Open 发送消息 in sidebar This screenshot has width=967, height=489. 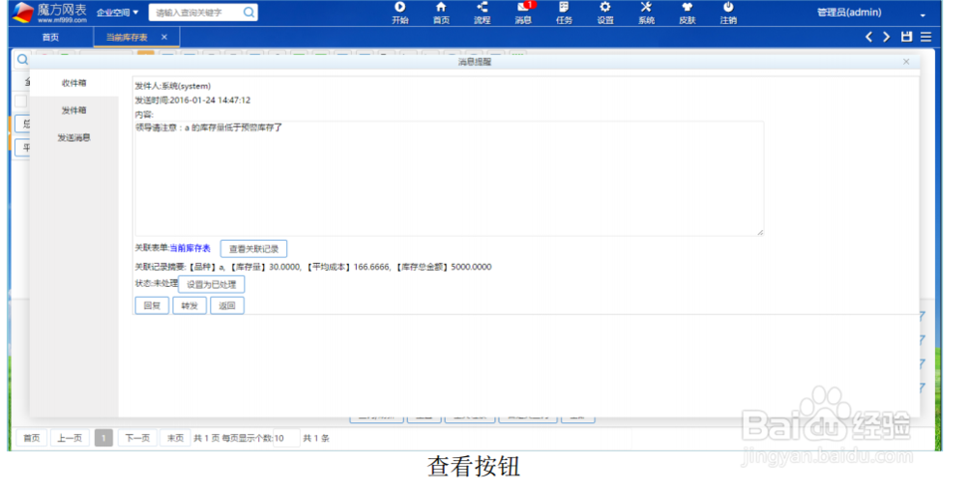coord(74,137)
